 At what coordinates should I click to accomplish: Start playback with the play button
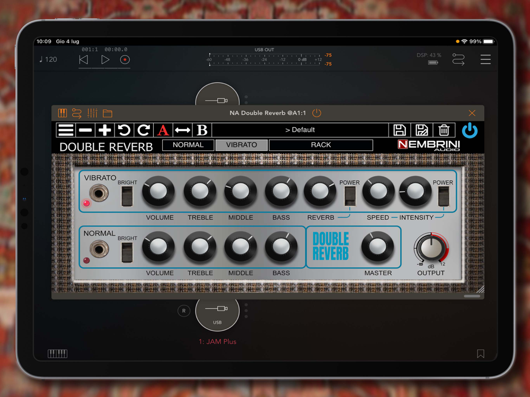pyautogui.click(x=105, y=60)
